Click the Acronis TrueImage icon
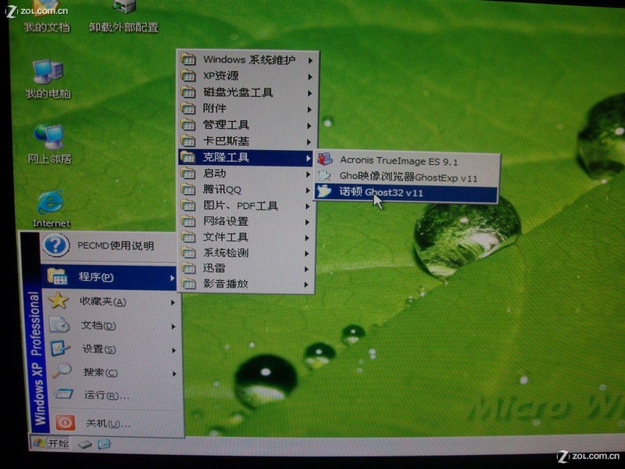Screen dimensions: 625x469 pyautogui.click(x=325, y=159)
